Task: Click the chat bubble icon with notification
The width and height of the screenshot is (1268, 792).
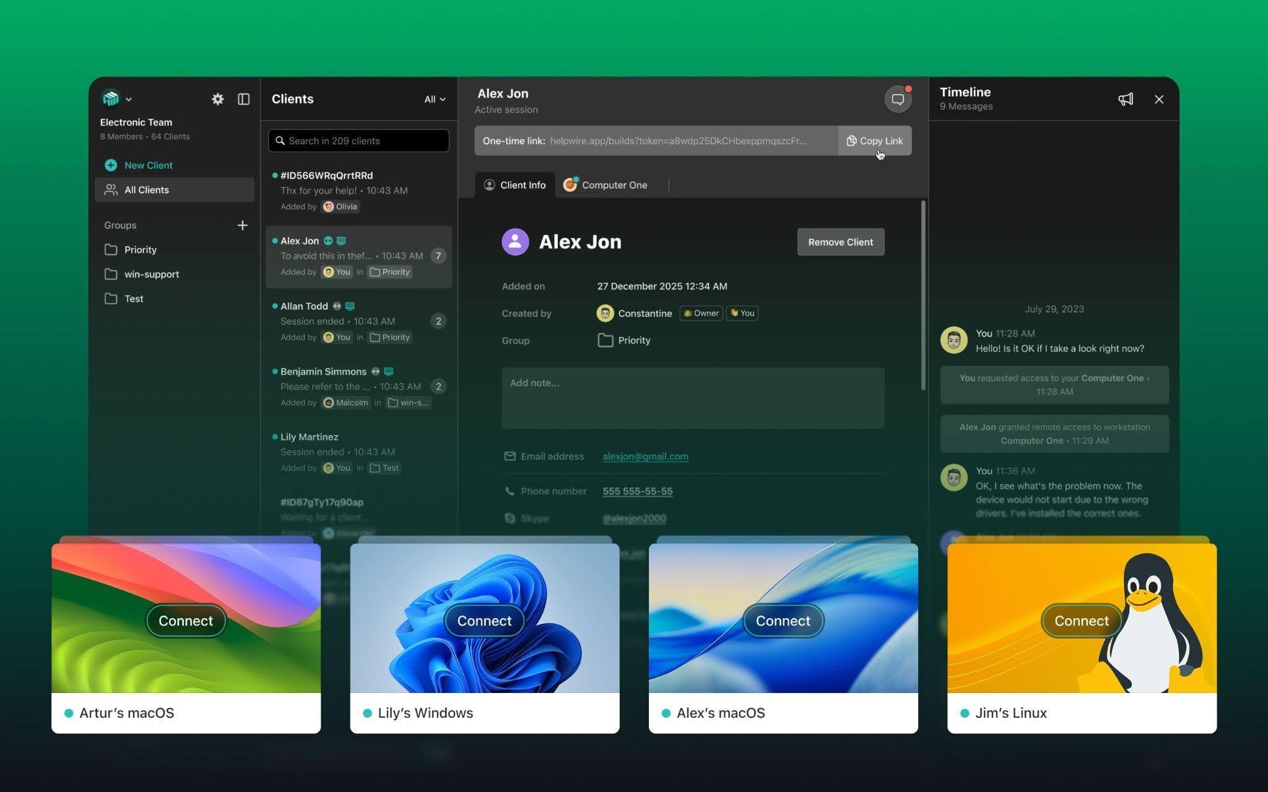Action: [897, 99]
